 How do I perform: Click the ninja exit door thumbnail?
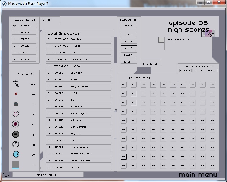click(210, 33)
